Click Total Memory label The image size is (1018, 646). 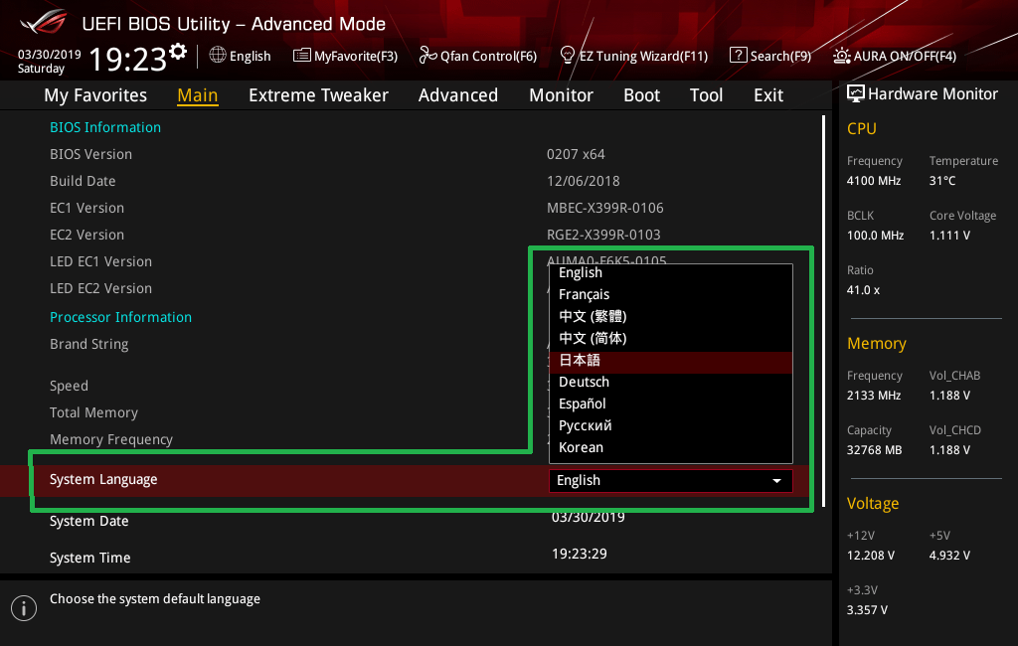[x=93, y=412]
